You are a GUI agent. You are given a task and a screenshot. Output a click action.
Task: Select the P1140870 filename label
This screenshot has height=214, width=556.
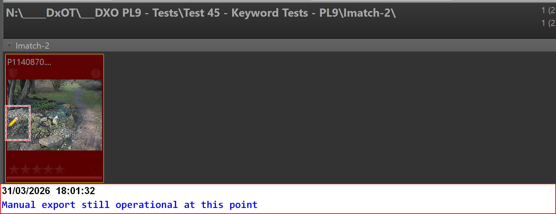(29, 62)
